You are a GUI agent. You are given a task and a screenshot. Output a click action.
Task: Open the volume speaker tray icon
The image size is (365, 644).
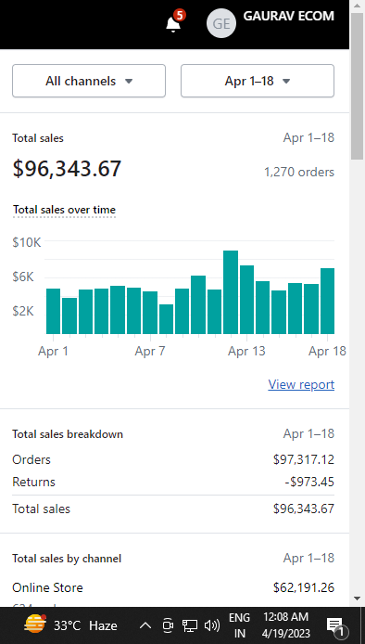point(211,625)
